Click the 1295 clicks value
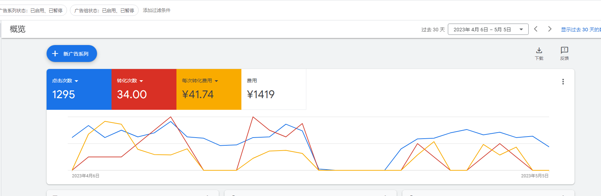 point(64,94)
